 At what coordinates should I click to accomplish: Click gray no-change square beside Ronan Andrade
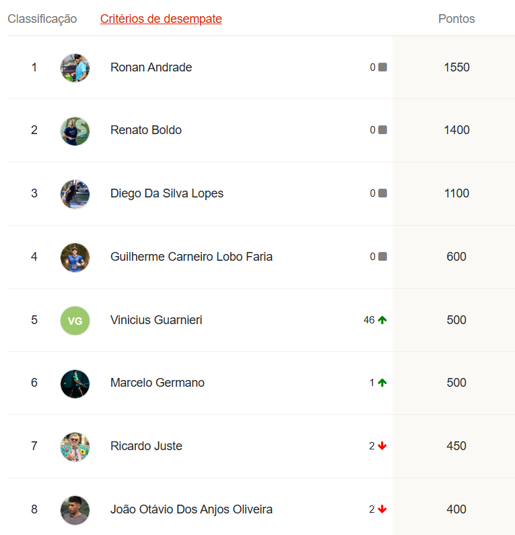382,67
